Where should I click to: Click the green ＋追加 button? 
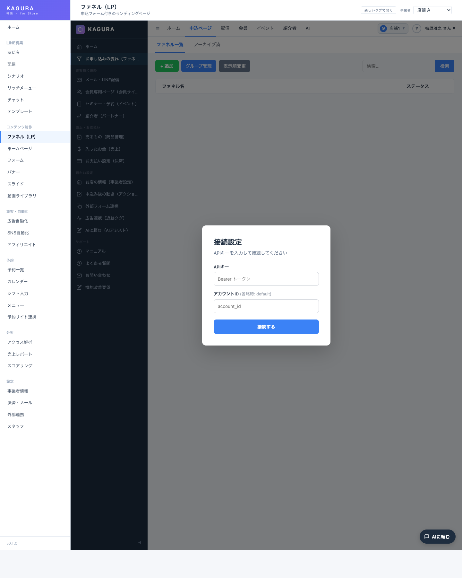point(167,66)
